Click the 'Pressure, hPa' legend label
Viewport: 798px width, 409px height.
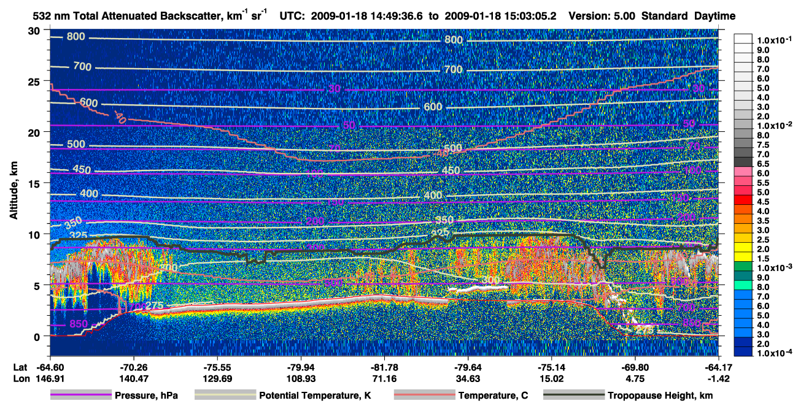145,396
